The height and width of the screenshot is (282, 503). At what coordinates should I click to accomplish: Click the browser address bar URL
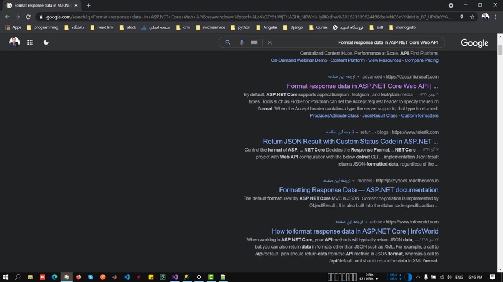click(249, 17)
